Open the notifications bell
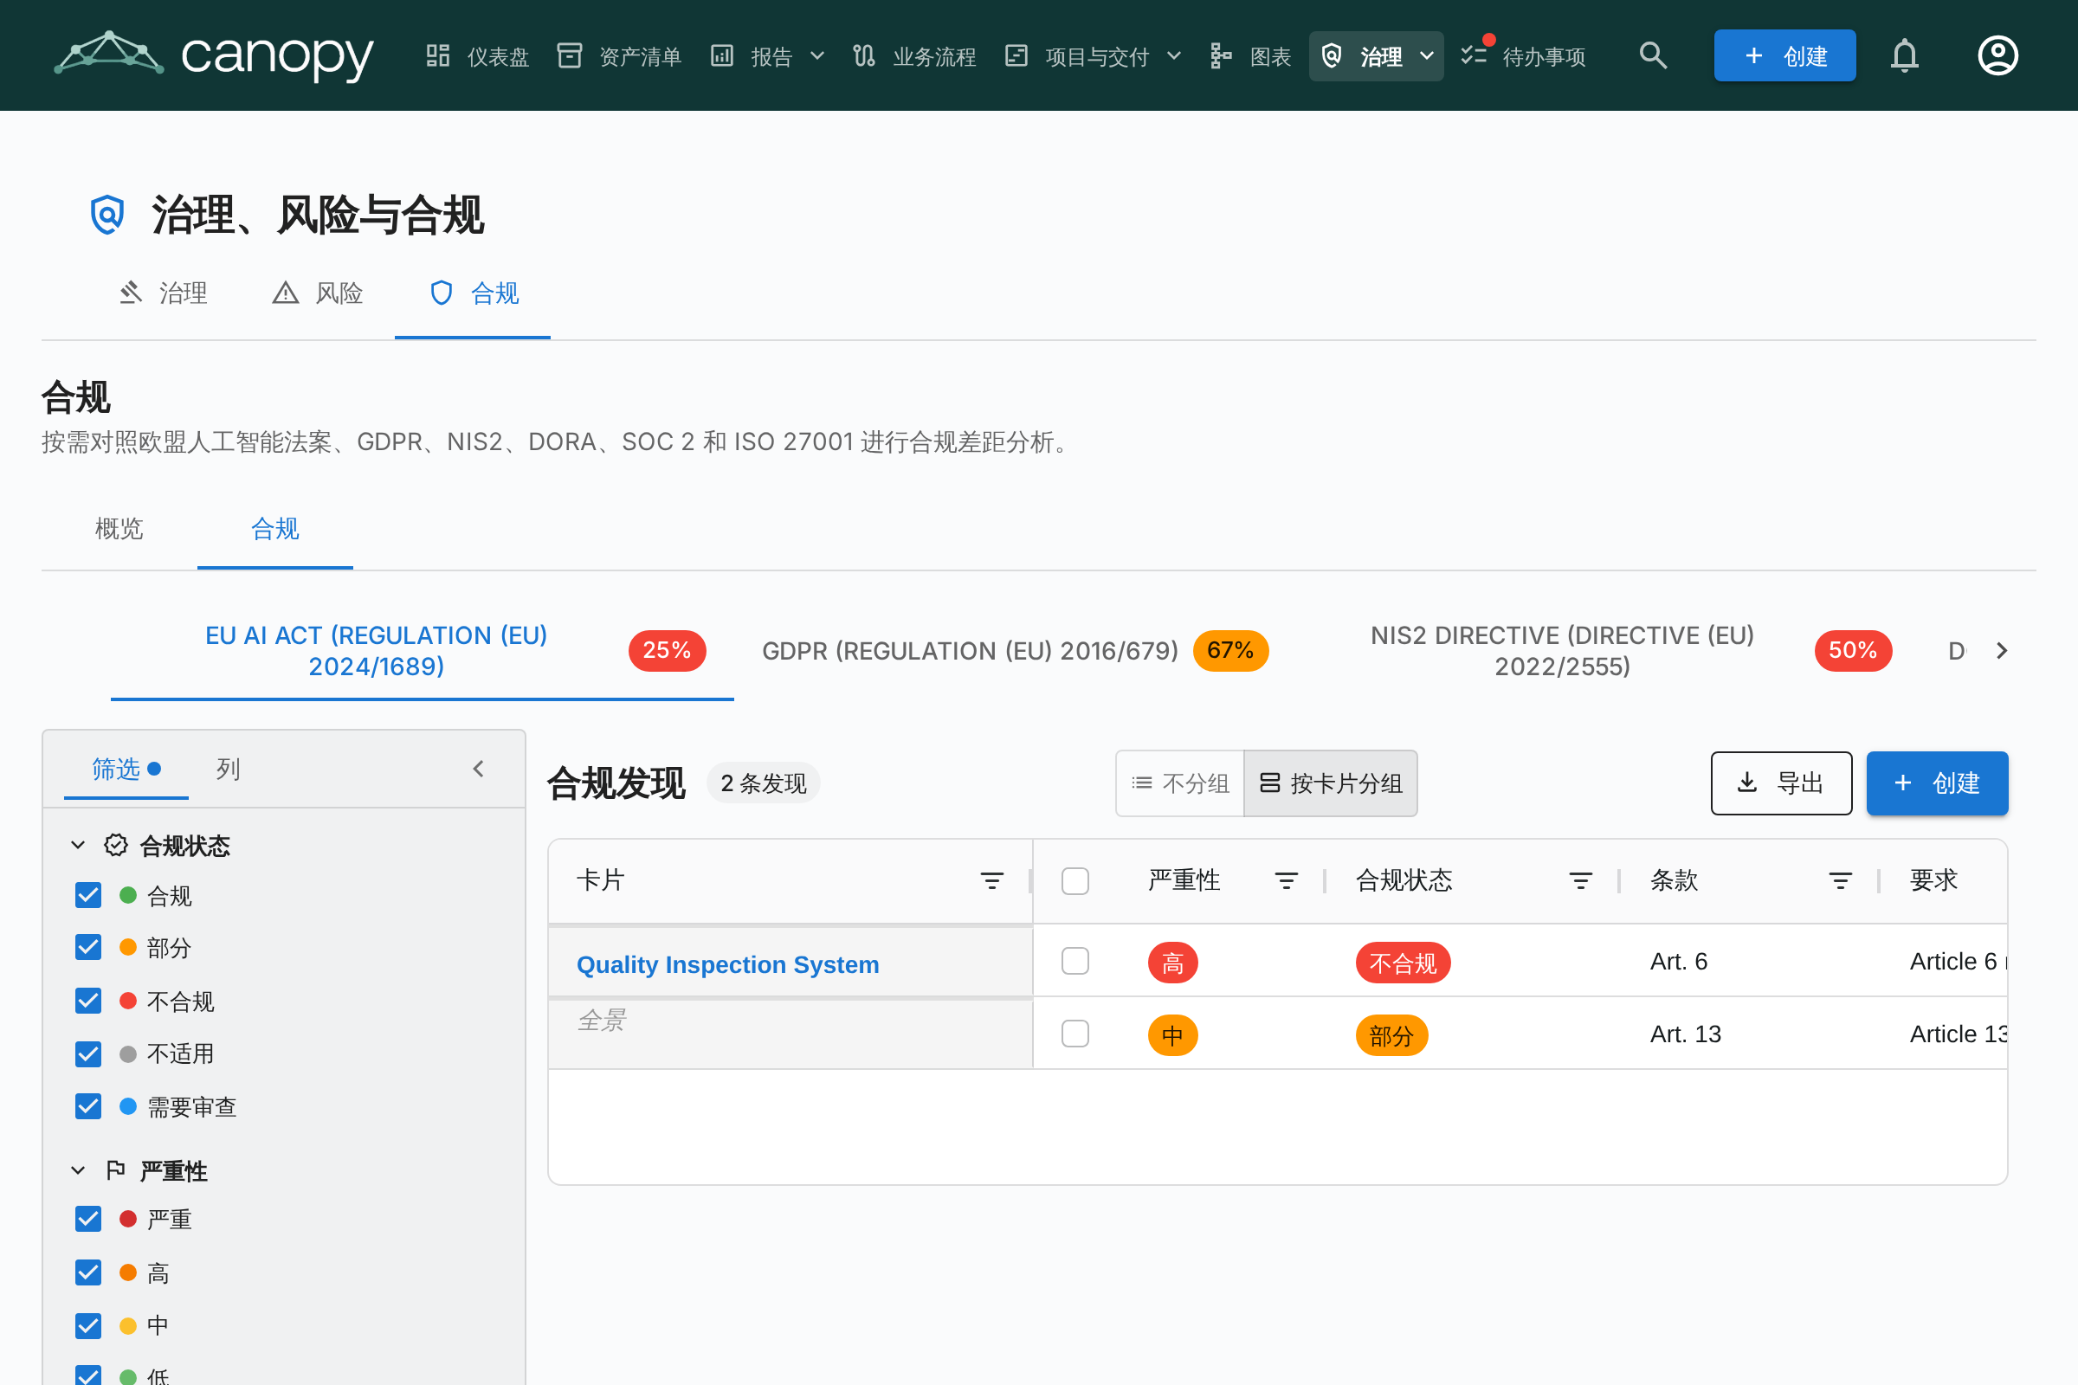 1905,55
